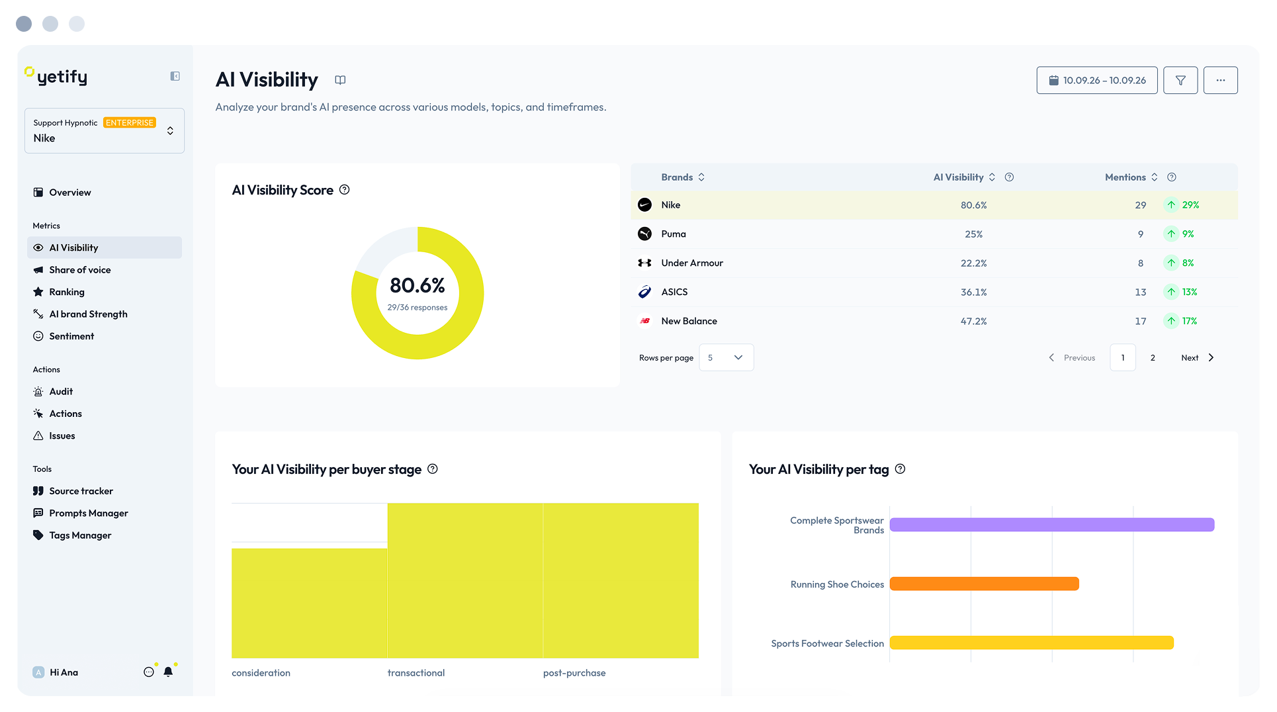The width and height of the screenshot is (1277, 712).
Task: Click the help icon beside AI Visibility column
Action: [x=1009, y=177]
